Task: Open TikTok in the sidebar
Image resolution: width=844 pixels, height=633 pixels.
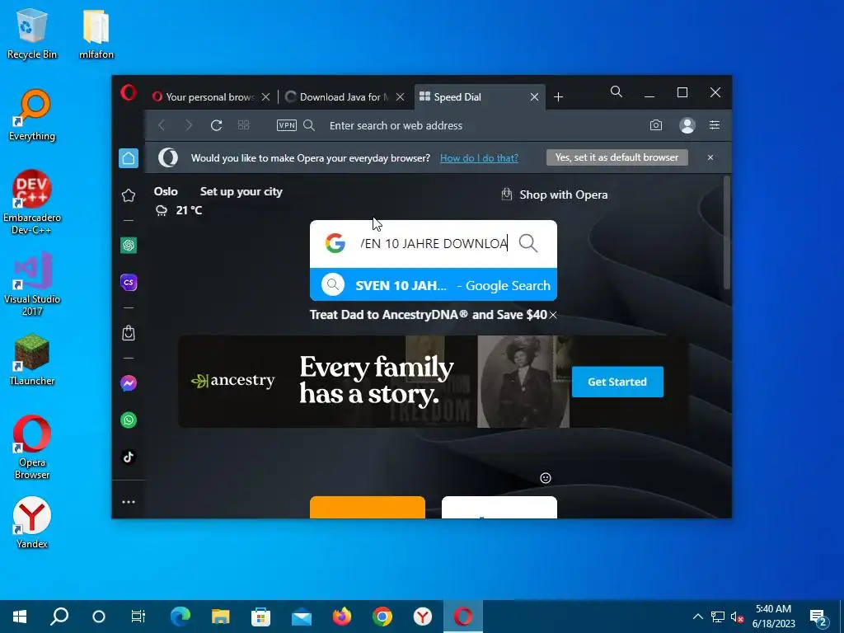Action: 128,457
